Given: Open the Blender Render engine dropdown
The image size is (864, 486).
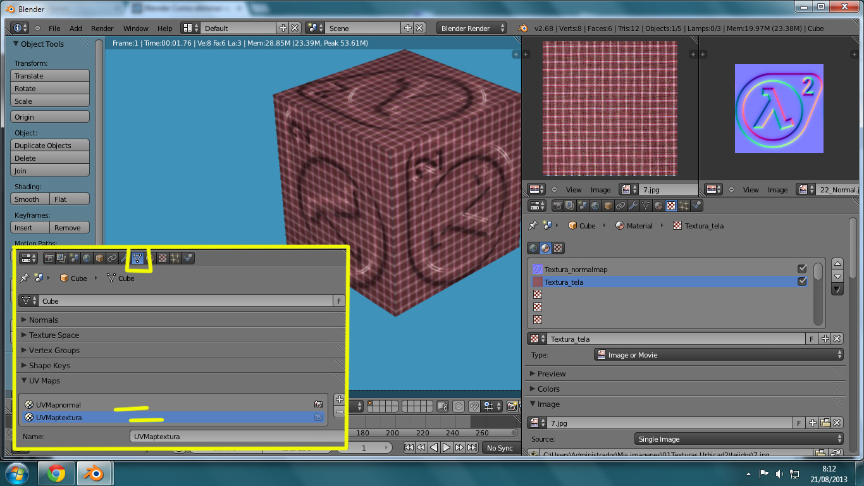Looking at the screenshot, I should (x=472, y=28).
